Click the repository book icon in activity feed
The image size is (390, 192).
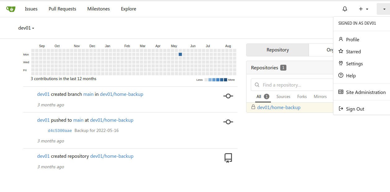(228, 158)
